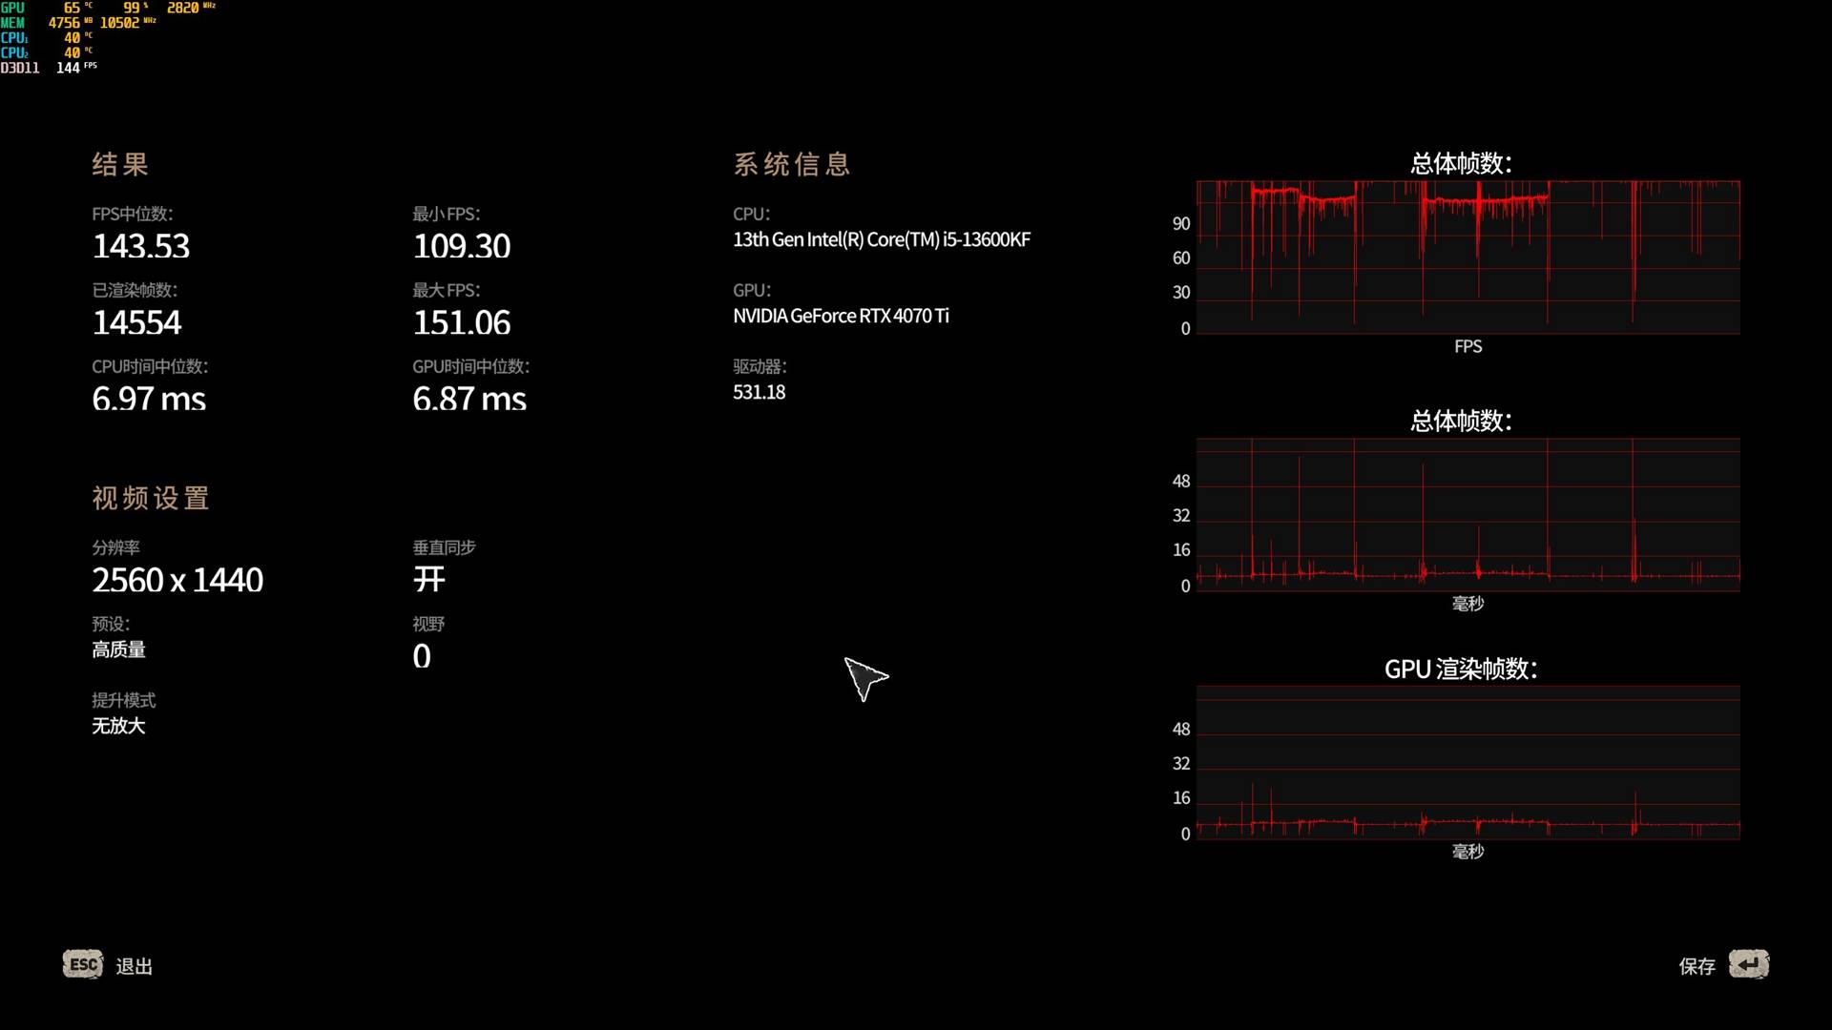The width and height of the screenshot is (1832, 1030).
Task: Click the FPS中位数 label
Action: (133, 214)
